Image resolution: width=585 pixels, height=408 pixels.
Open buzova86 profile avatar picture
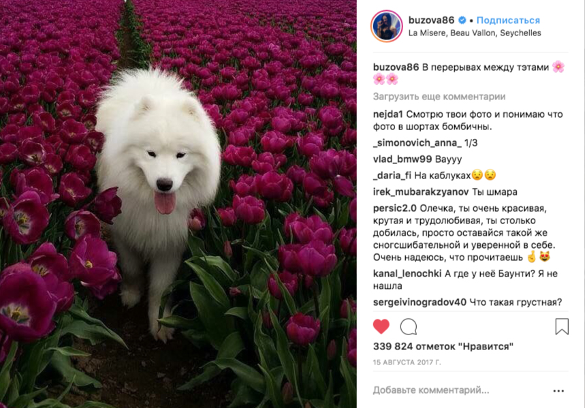[387, 26]
